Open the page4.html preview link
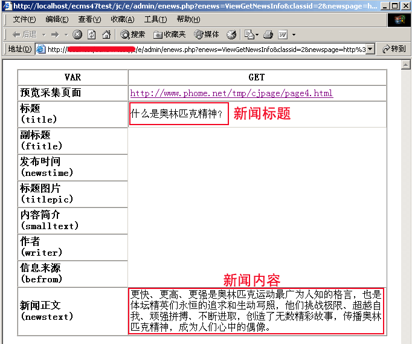The width and height of the screenshot is (412, 344). [x=231, y=93]
